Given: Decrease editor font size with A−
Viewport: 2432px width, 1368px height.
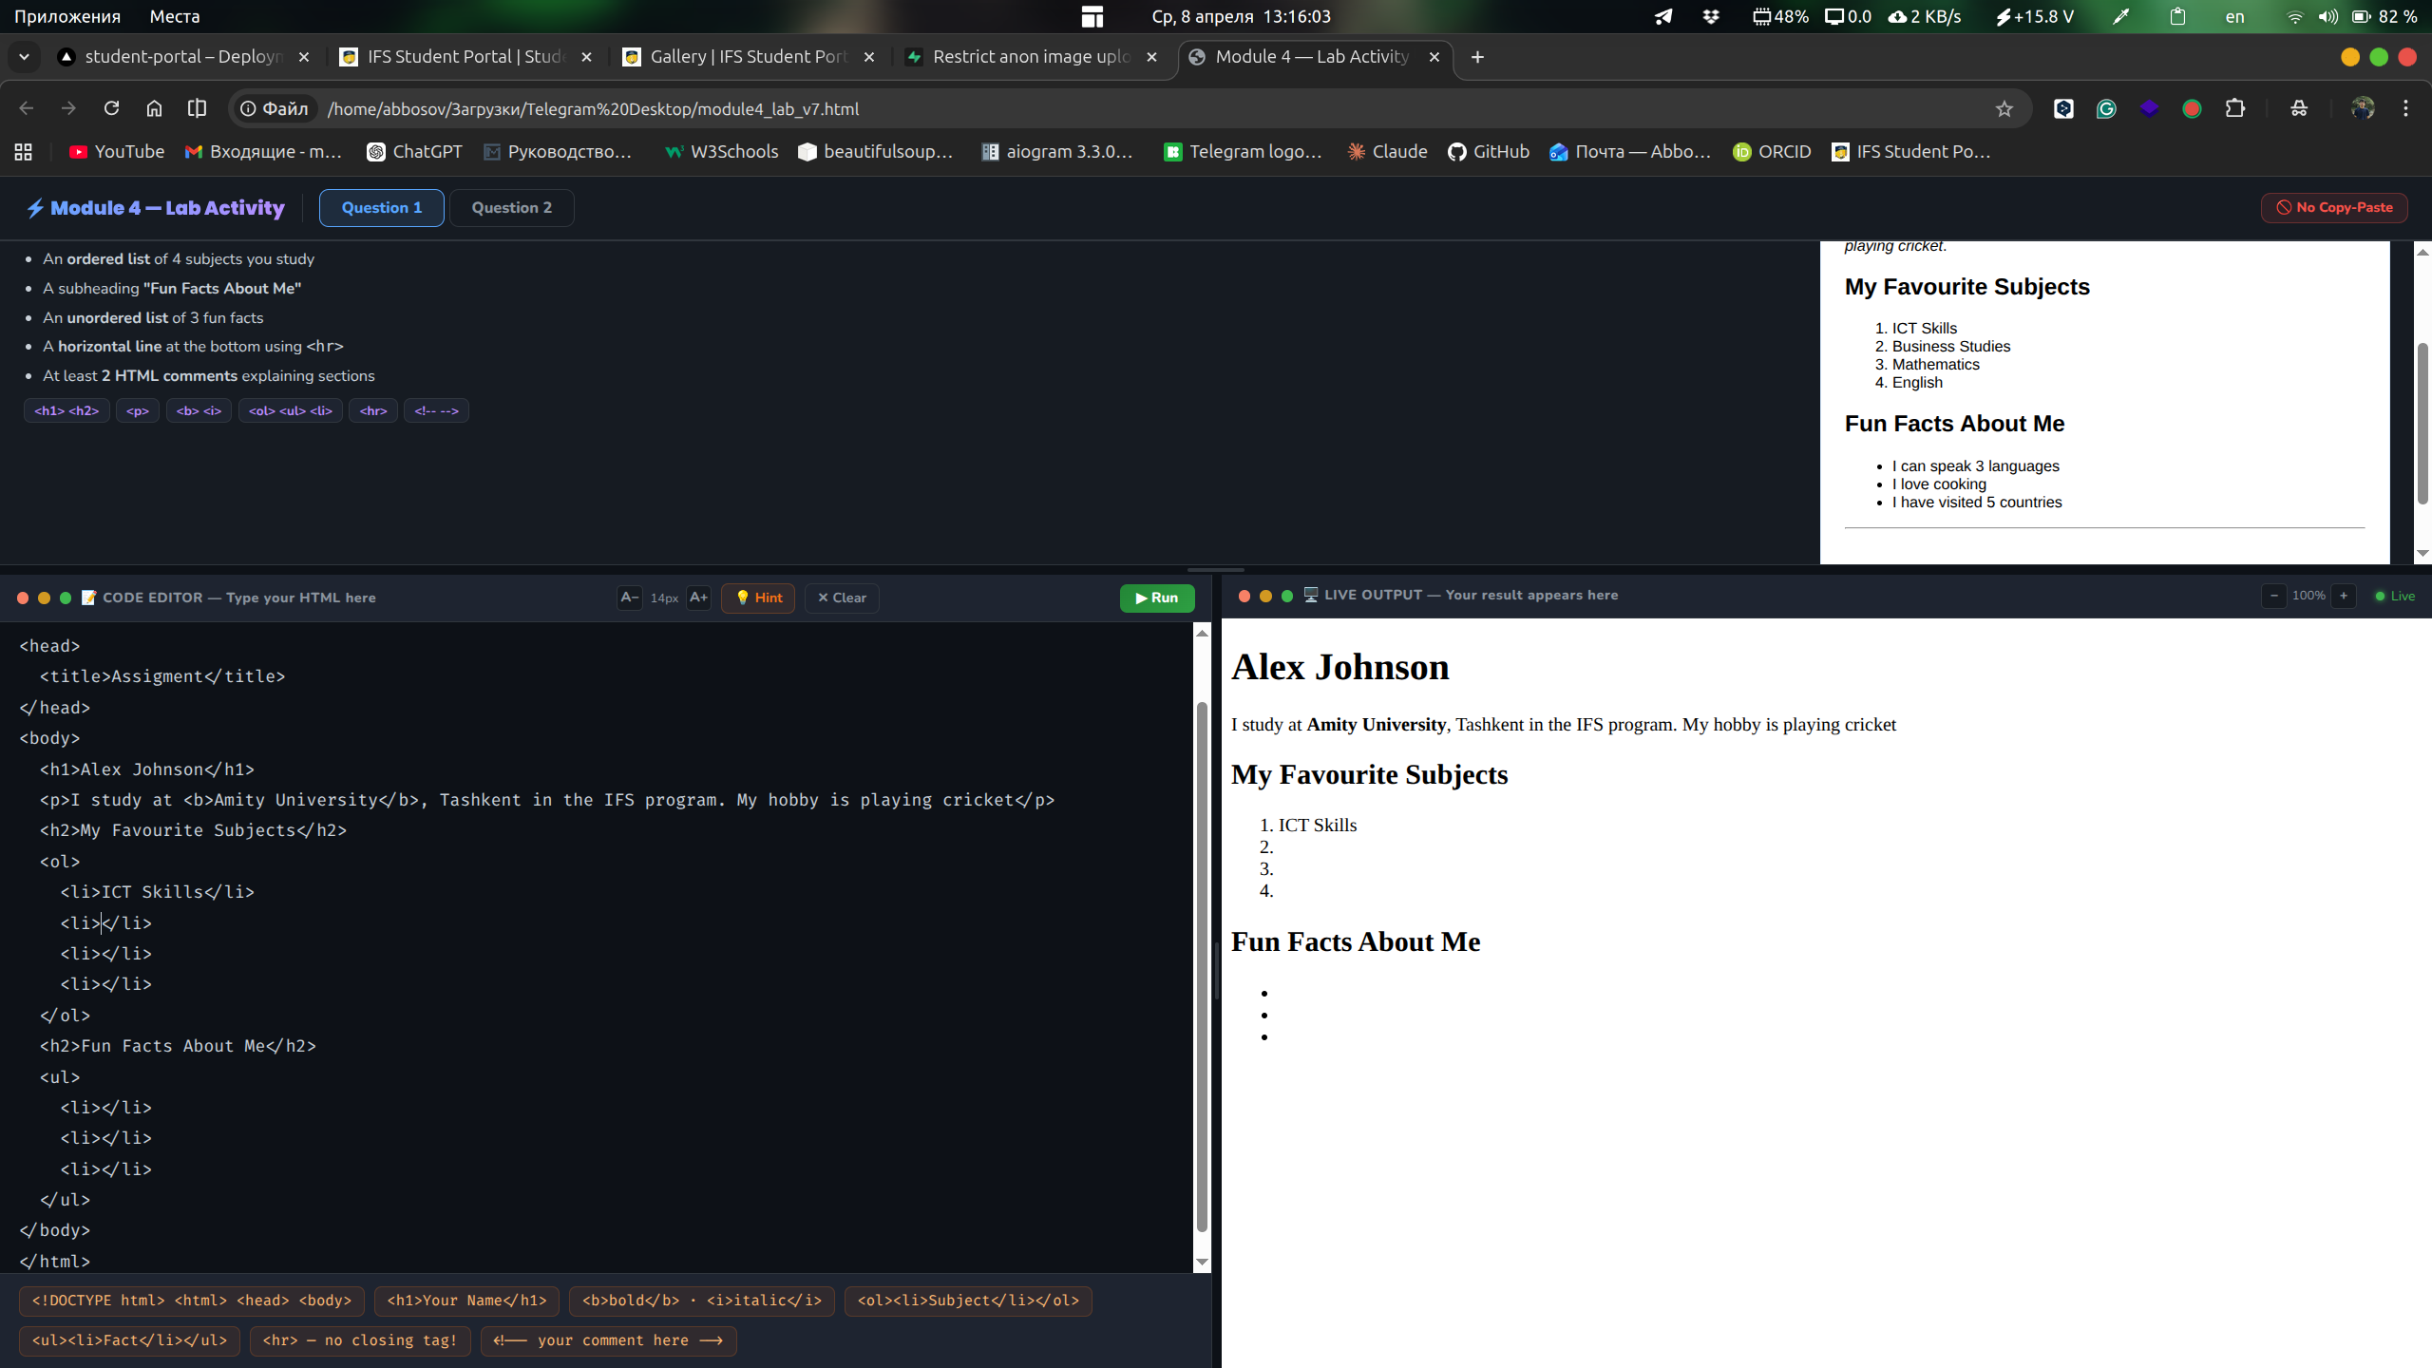Looking at the screenshot, I should pyautogui.click(x=629, y=598).
